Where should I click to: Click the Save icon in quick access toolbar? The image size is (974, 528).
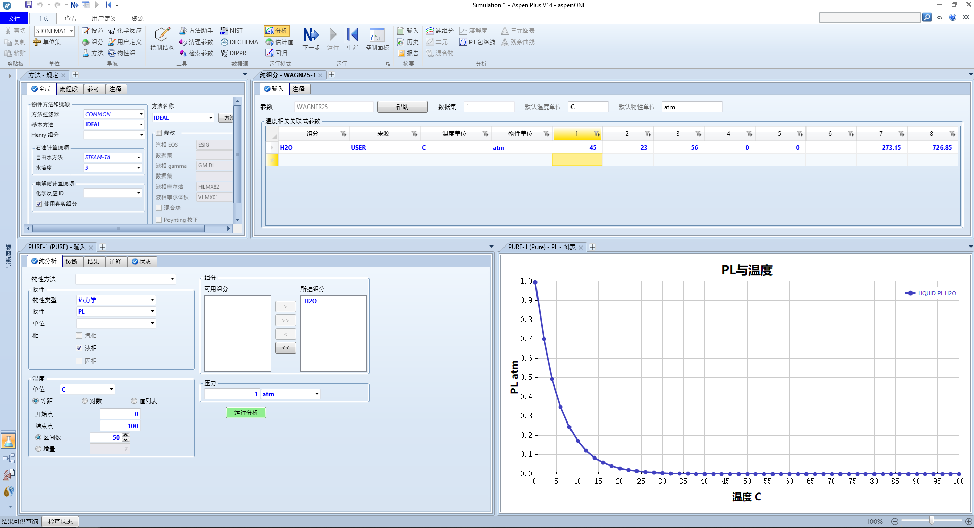(29, 5)
